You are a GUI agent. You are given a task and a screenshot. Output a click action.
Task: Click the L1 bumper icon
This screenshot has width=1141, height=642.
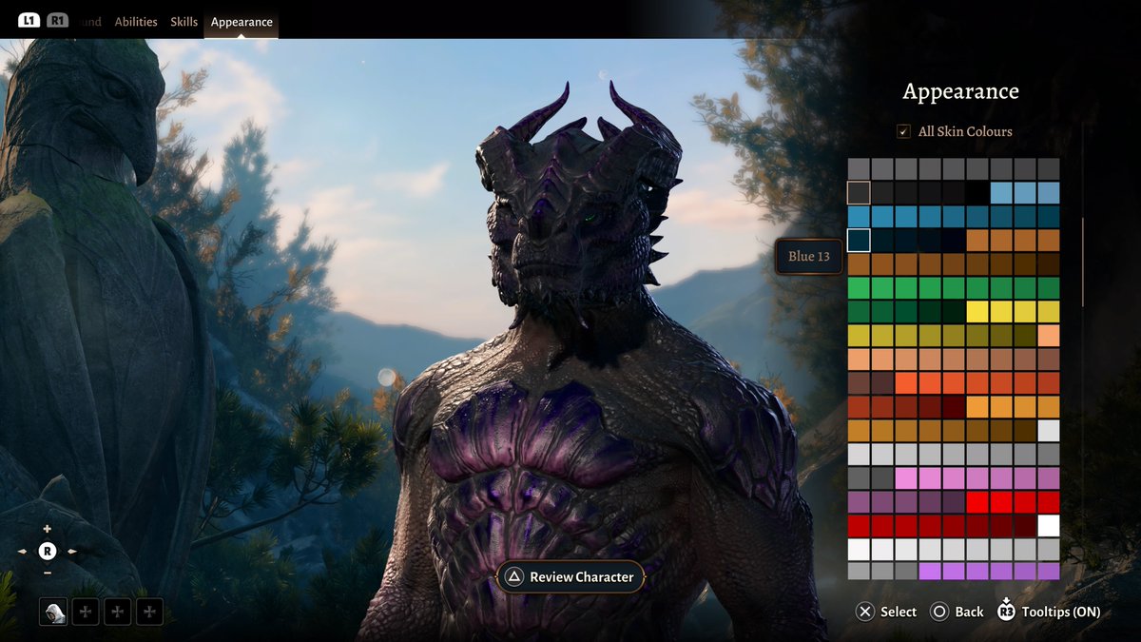pos(29,20)
